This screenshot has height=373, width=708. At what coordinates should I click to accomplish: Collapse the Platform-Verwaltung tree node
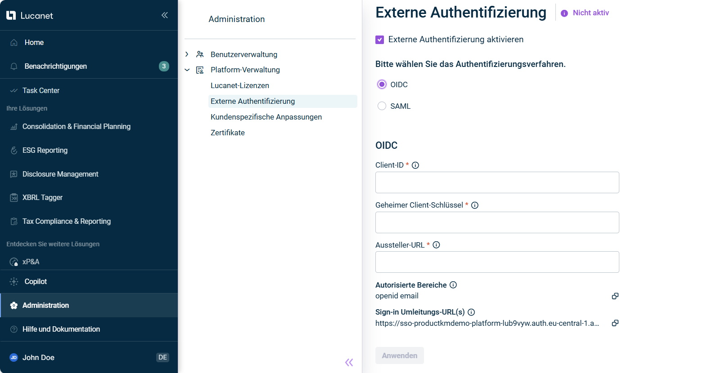(x=187, y=70)
